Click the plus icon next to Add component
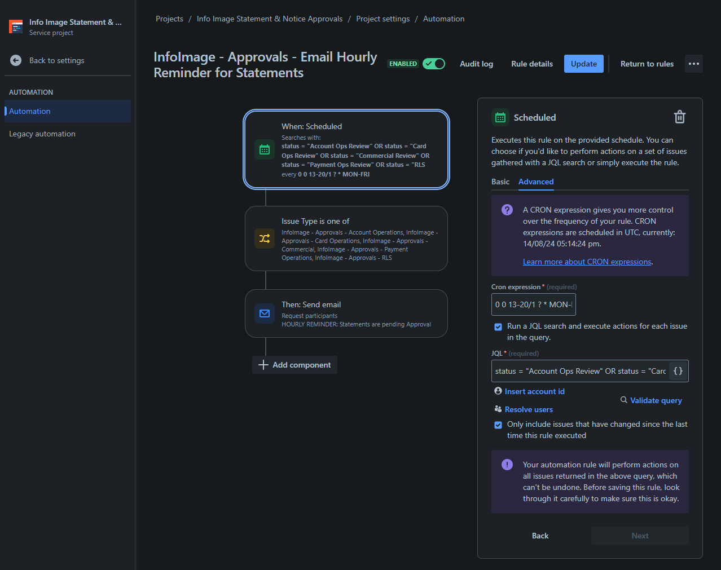This screenshot has width=721, height=570. pos(263,365)
